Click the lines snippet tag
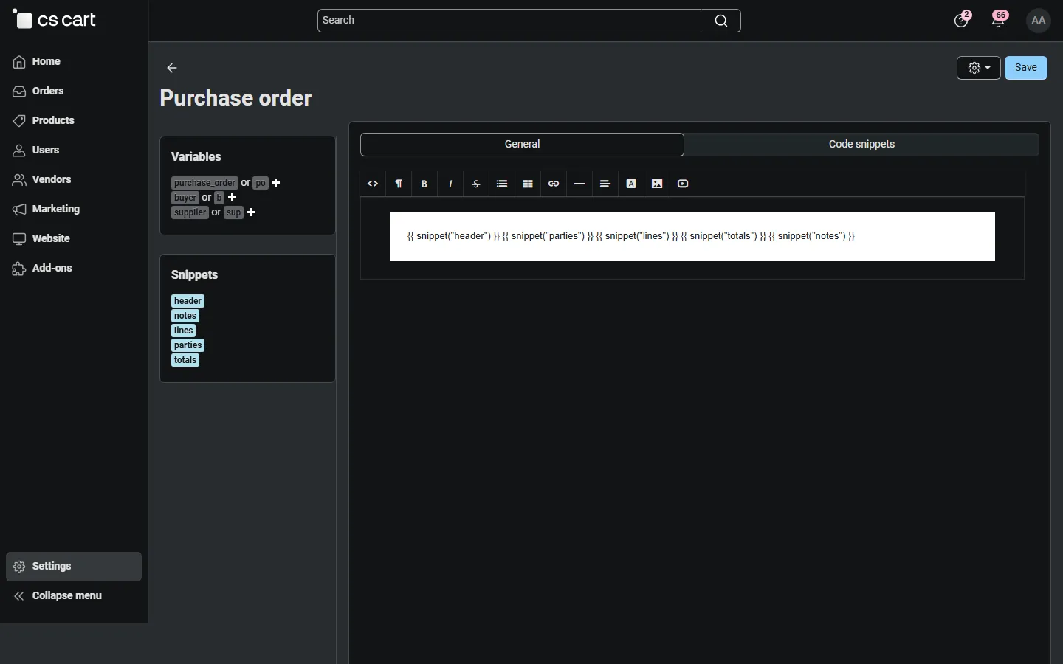The image size is (1063, 664). pos(184,331)
